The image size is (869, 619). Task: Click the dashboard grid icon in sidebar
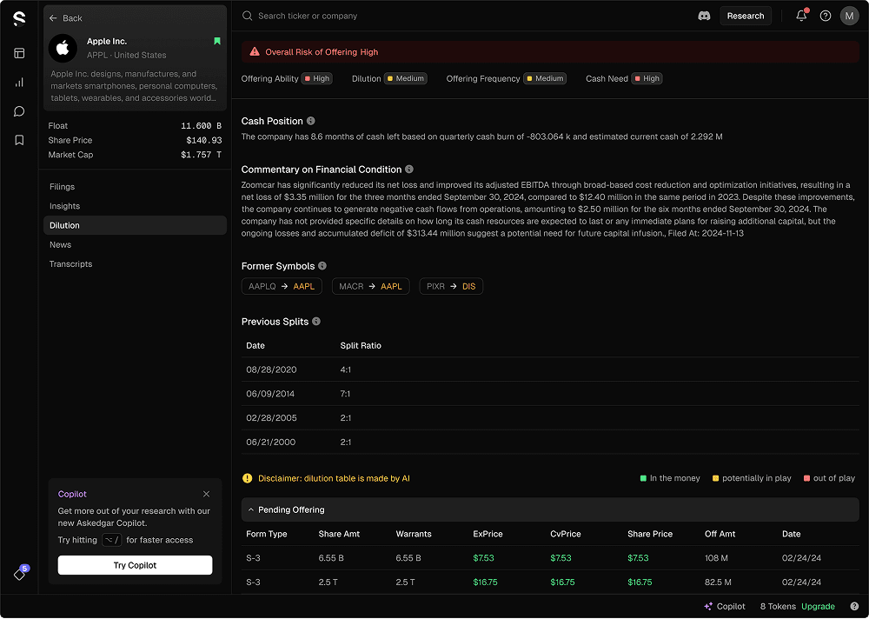pos(19,53)
